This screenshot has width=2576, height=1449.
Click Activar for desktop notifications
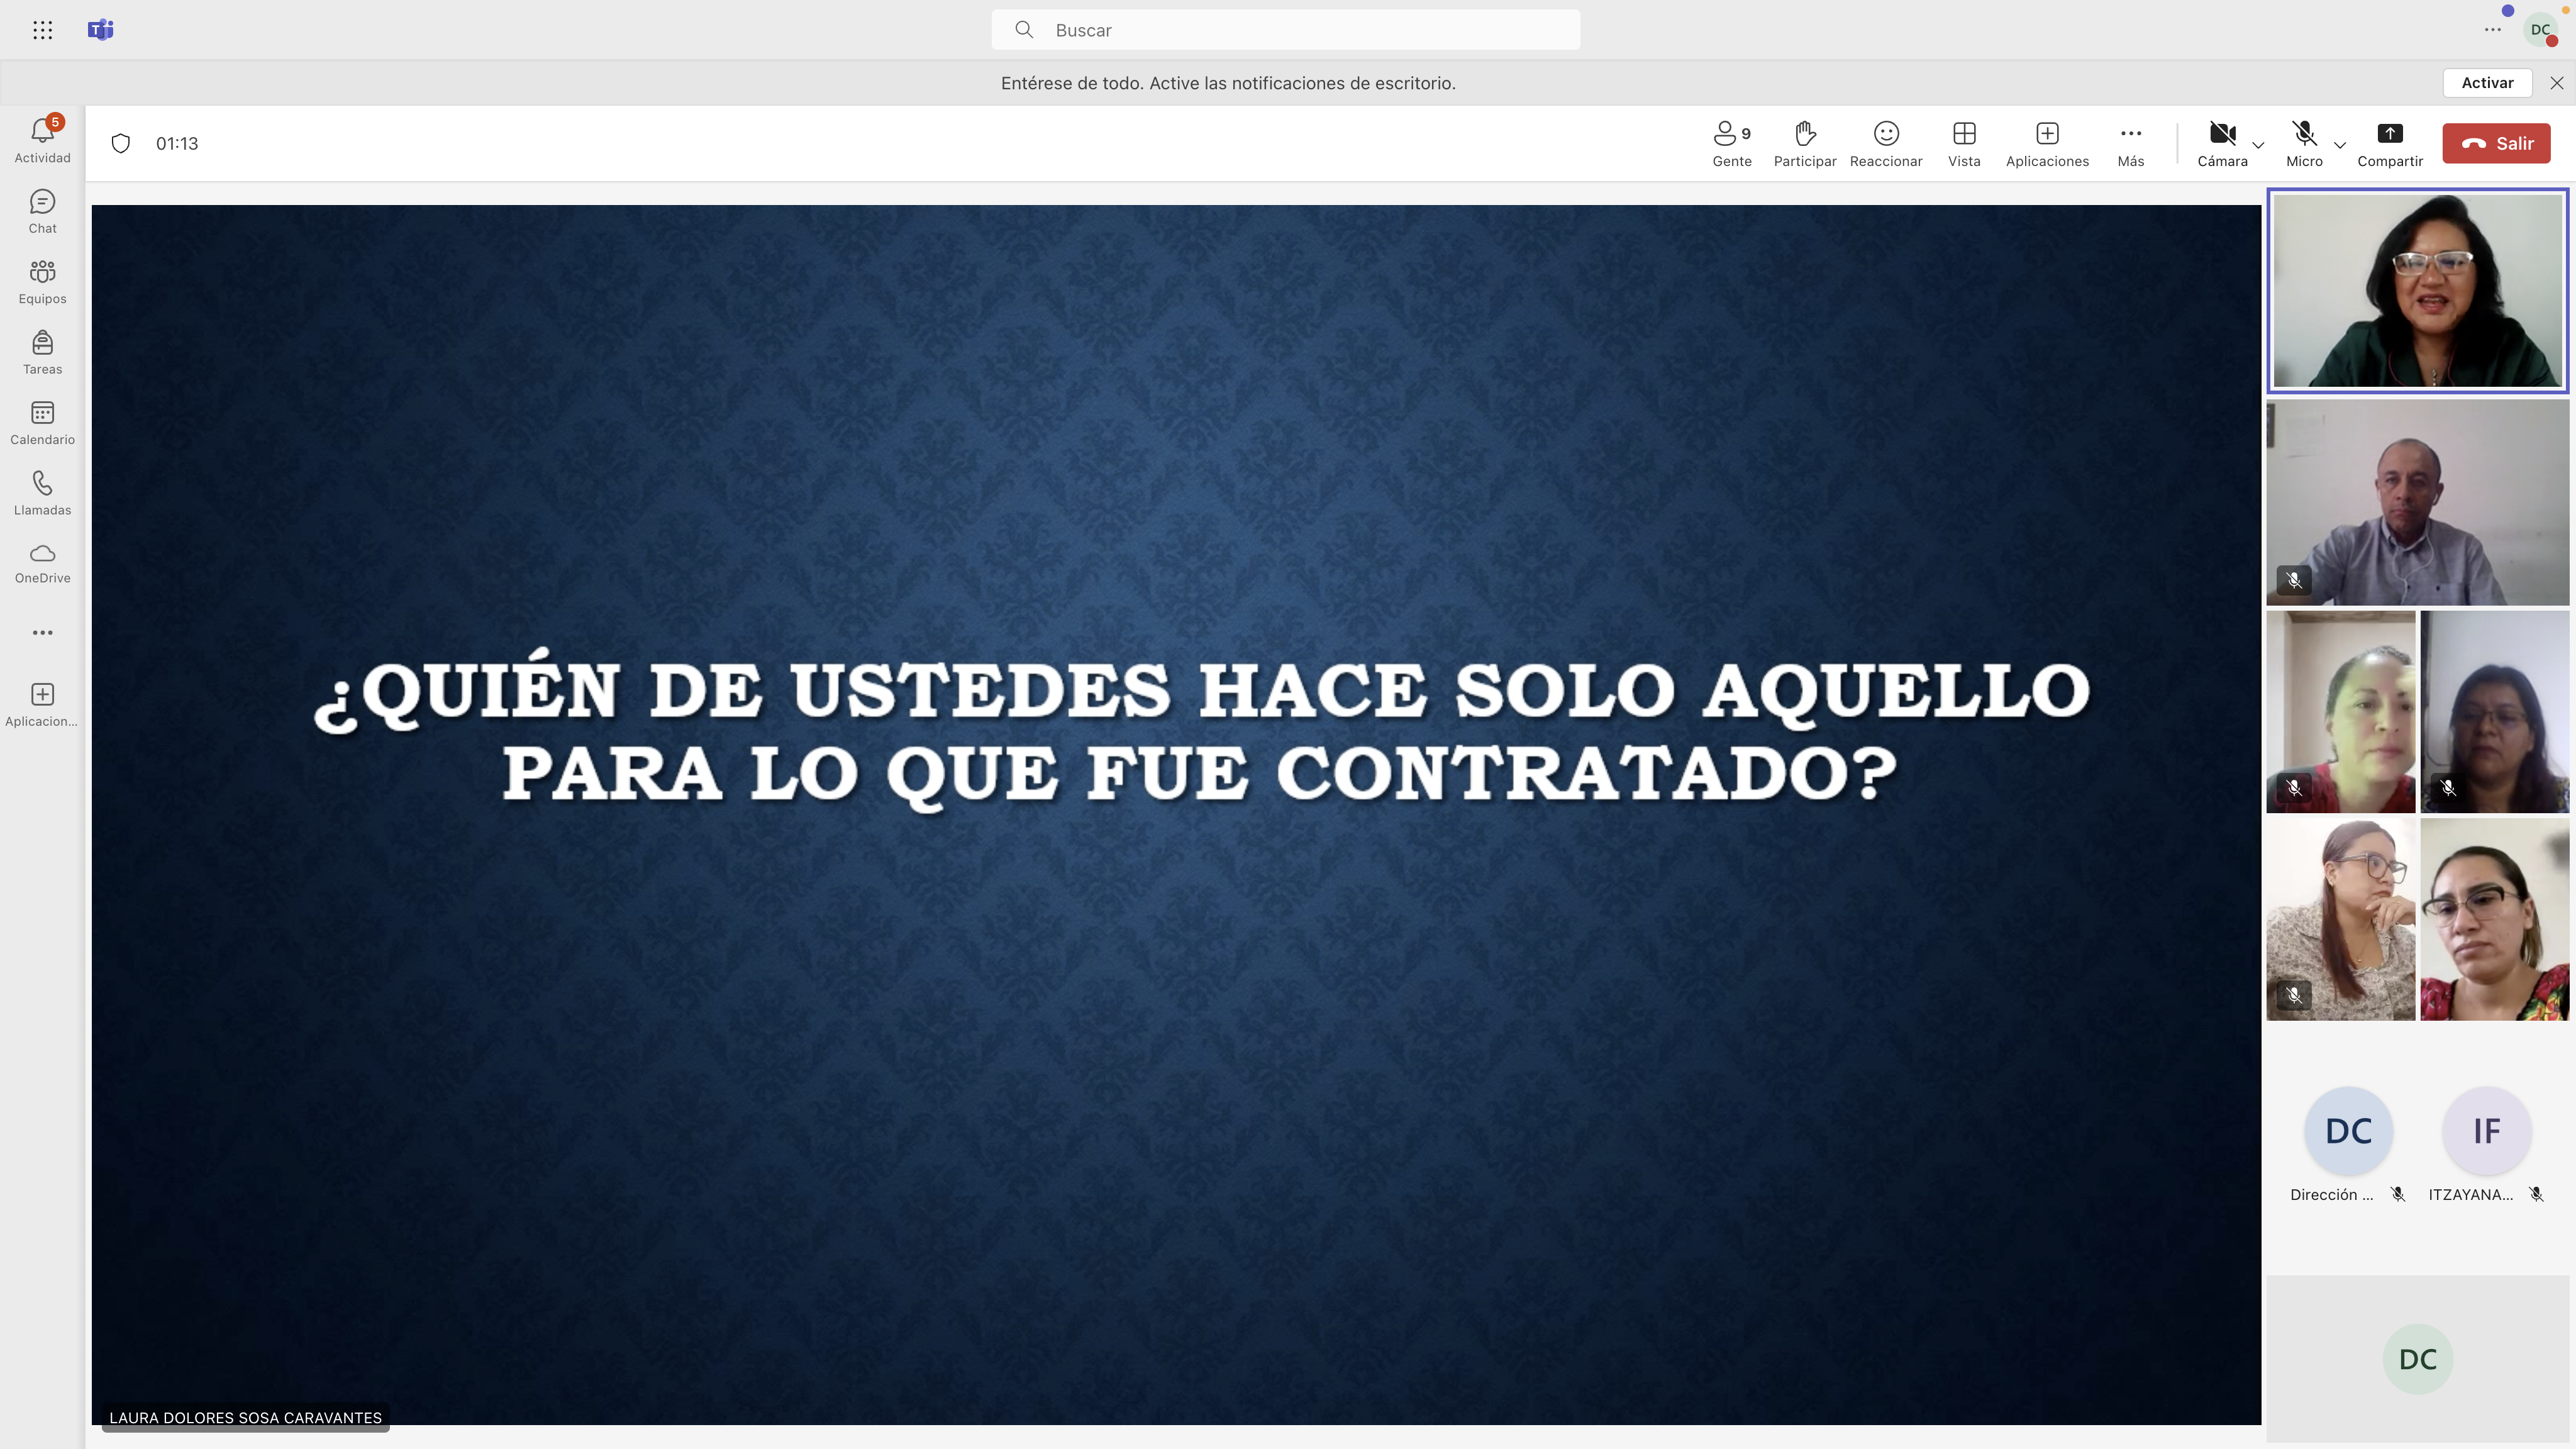pyautogui.click(x=2487, y=83)
